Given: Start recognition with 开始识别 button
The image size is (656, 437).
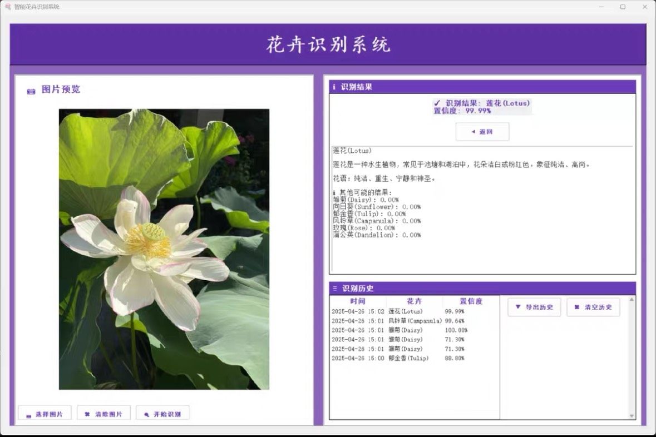Looking at the screenshot, I should coord(162,414).
